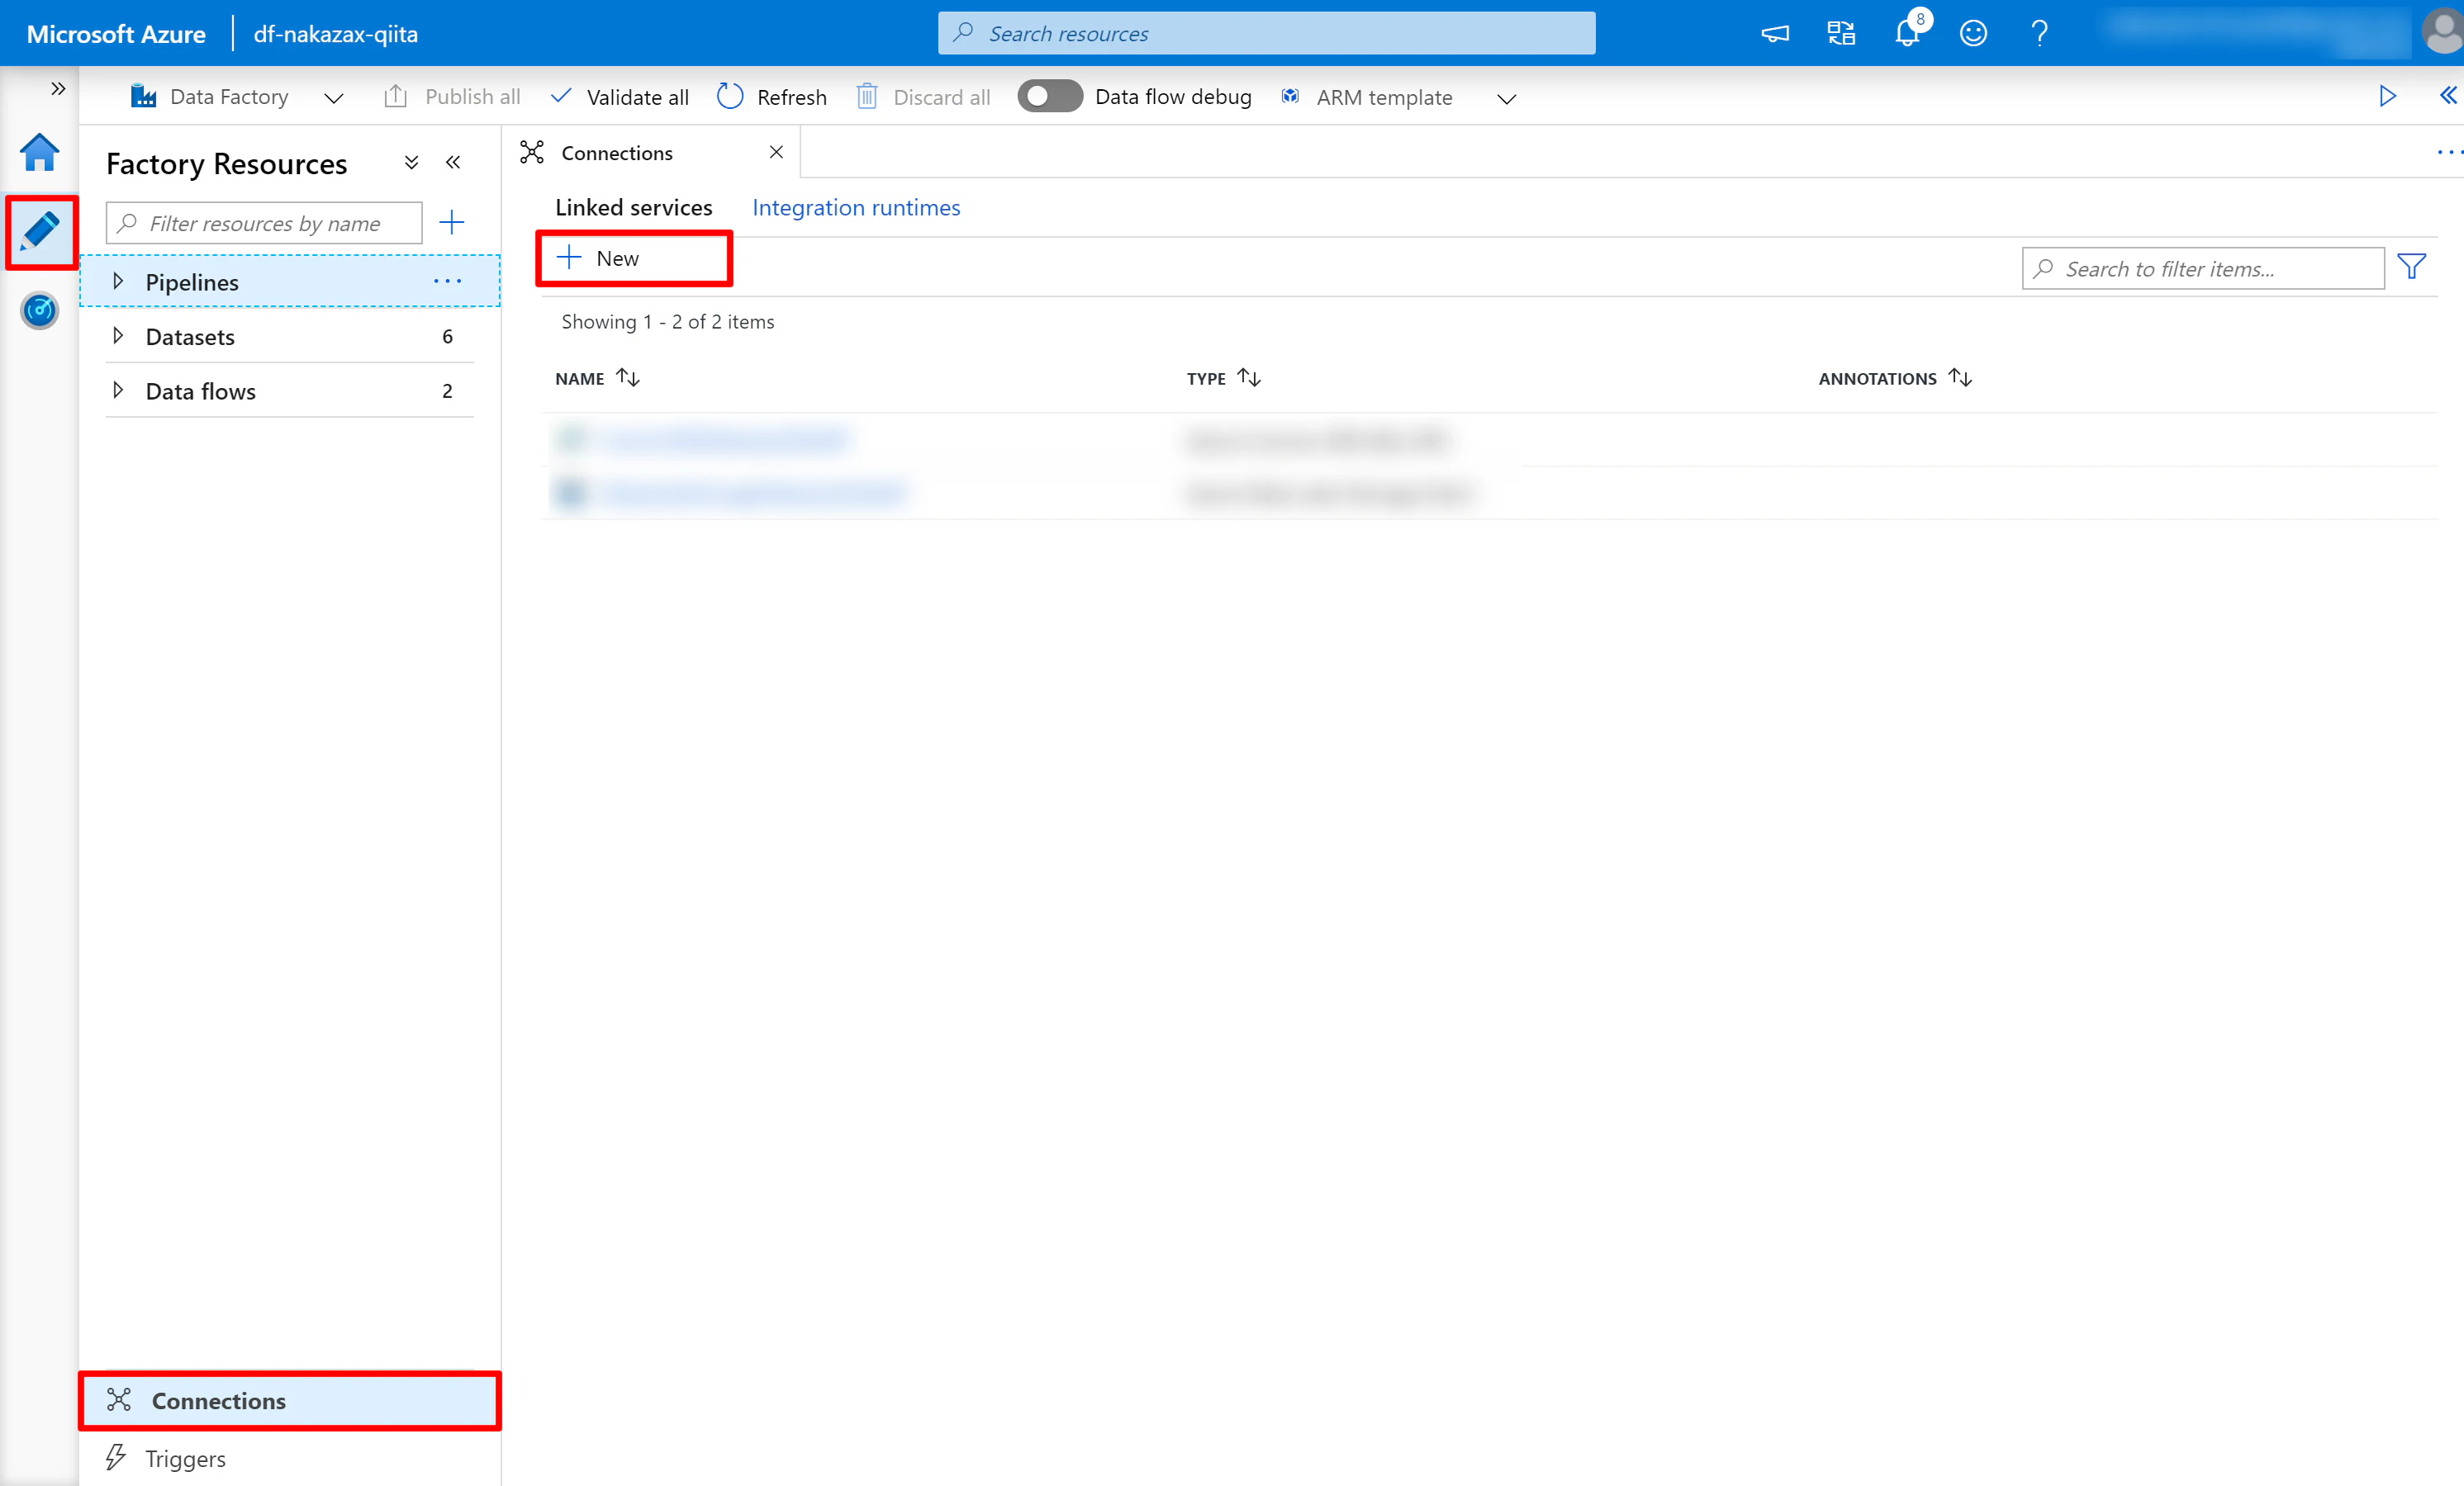The height and width of the screenshot is (1486, 2464).
Task: Click the filter funnel icon
Action: pos(2412,267)
